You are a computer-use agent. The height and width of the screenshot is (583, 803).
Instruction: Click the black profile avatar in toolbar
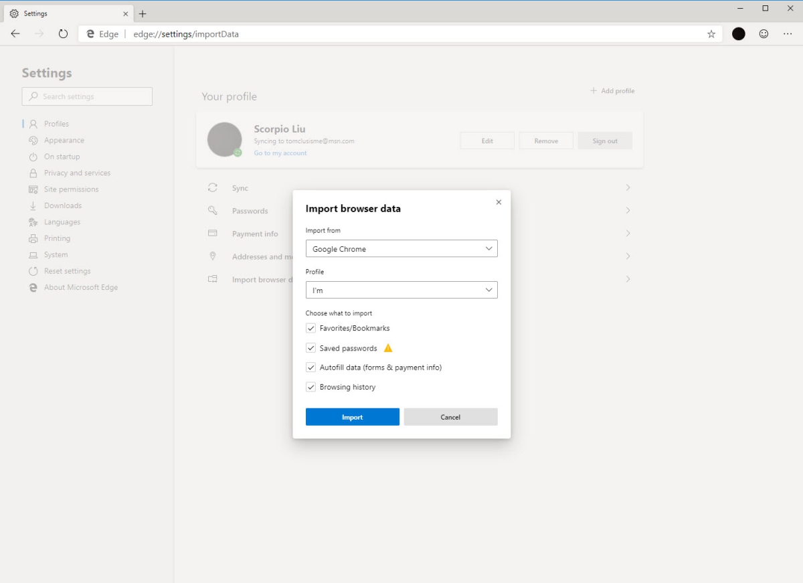tap(739, 34)
